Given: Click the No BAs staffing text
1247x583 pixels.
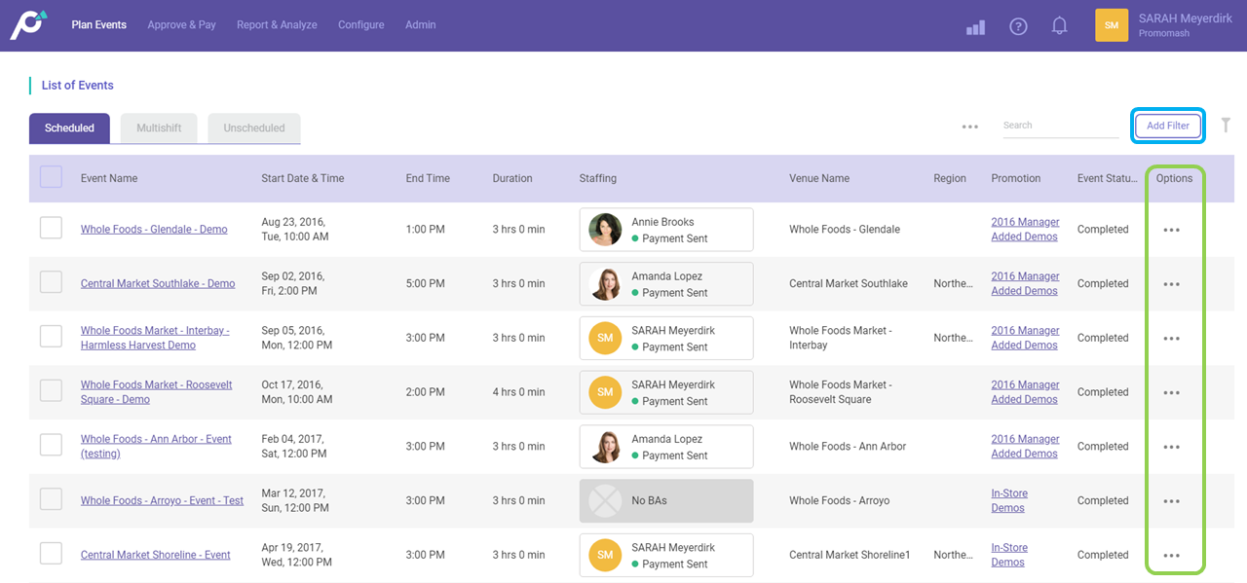Looking at the screenshot, I should point(649,501).
